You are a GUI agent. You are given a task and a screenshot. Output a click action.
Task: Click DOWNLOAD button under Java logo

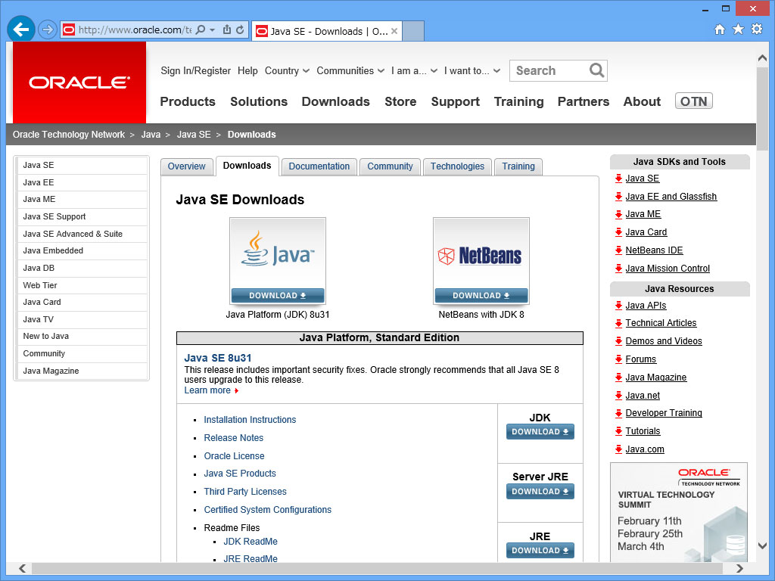(278, 296)
